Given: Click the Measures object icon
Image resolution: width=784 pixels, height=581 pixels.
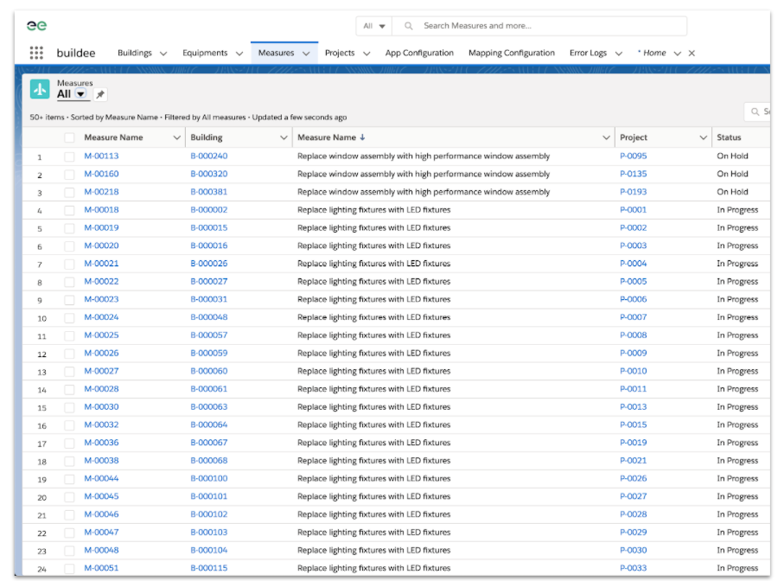Looking at the screenshot, I should [x=40, y=89].
